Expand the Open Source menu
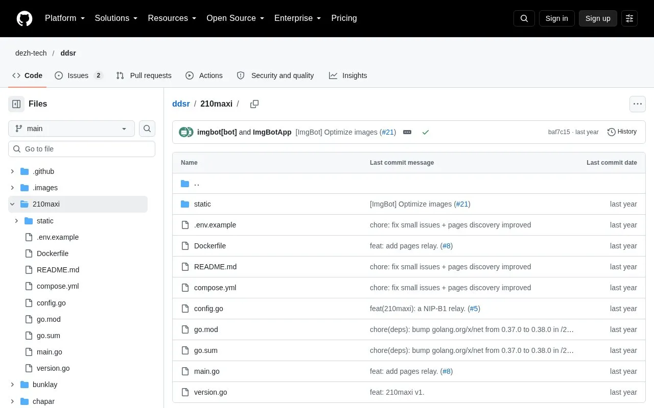The height and width of the screenshot is (408, 654). pyautogui.click(x=236, y=18)
